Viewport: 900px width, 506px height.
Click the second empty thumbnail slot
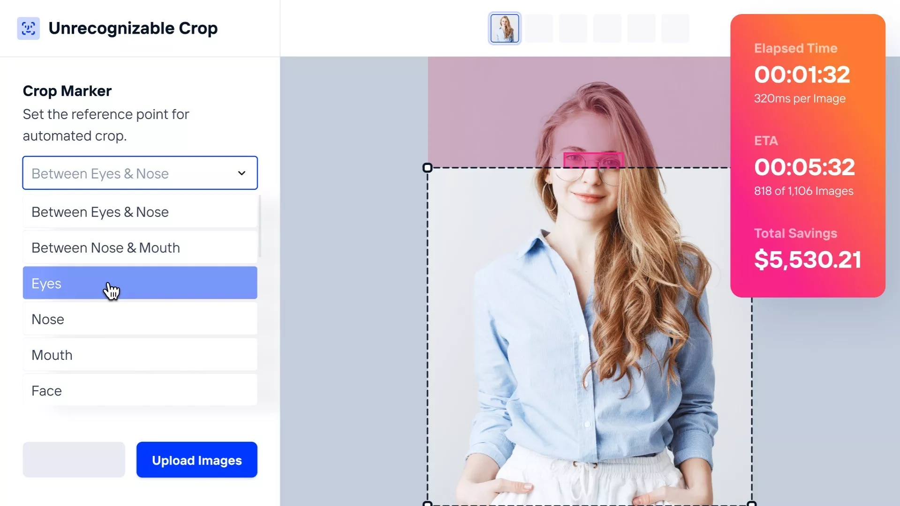pyautogui.click(x=573, y=29)
